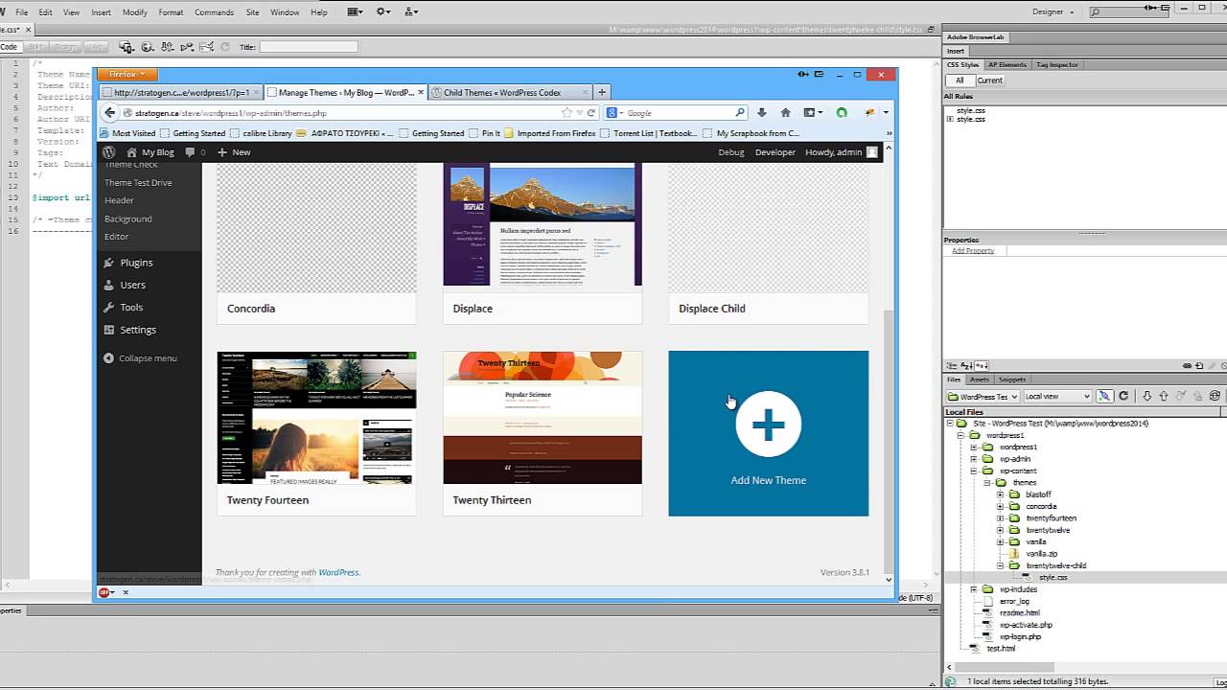
Task: Click the Firefox URL address field
Action: coord(340,113)
